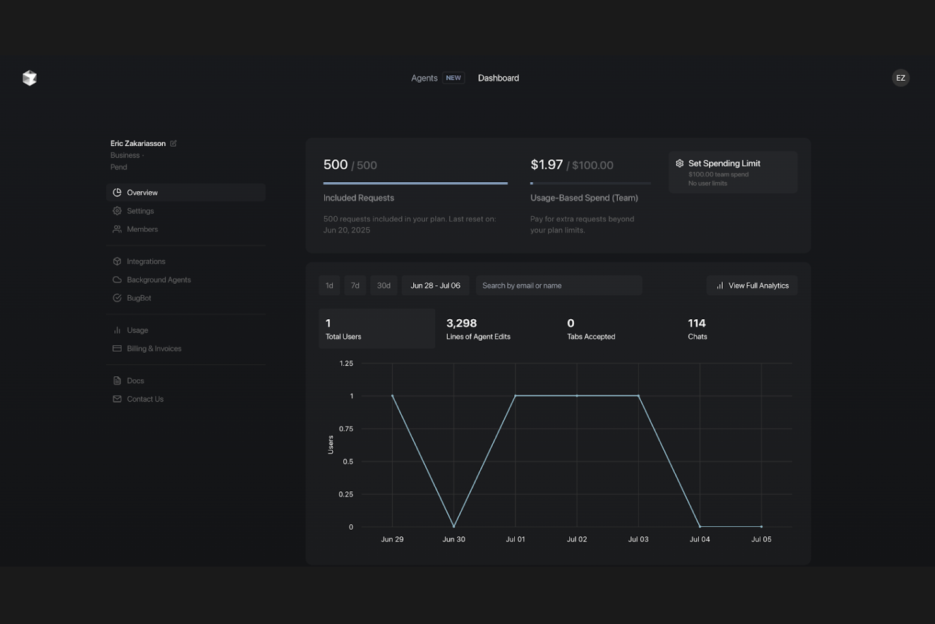Select the 30d time range

point(383,286)
